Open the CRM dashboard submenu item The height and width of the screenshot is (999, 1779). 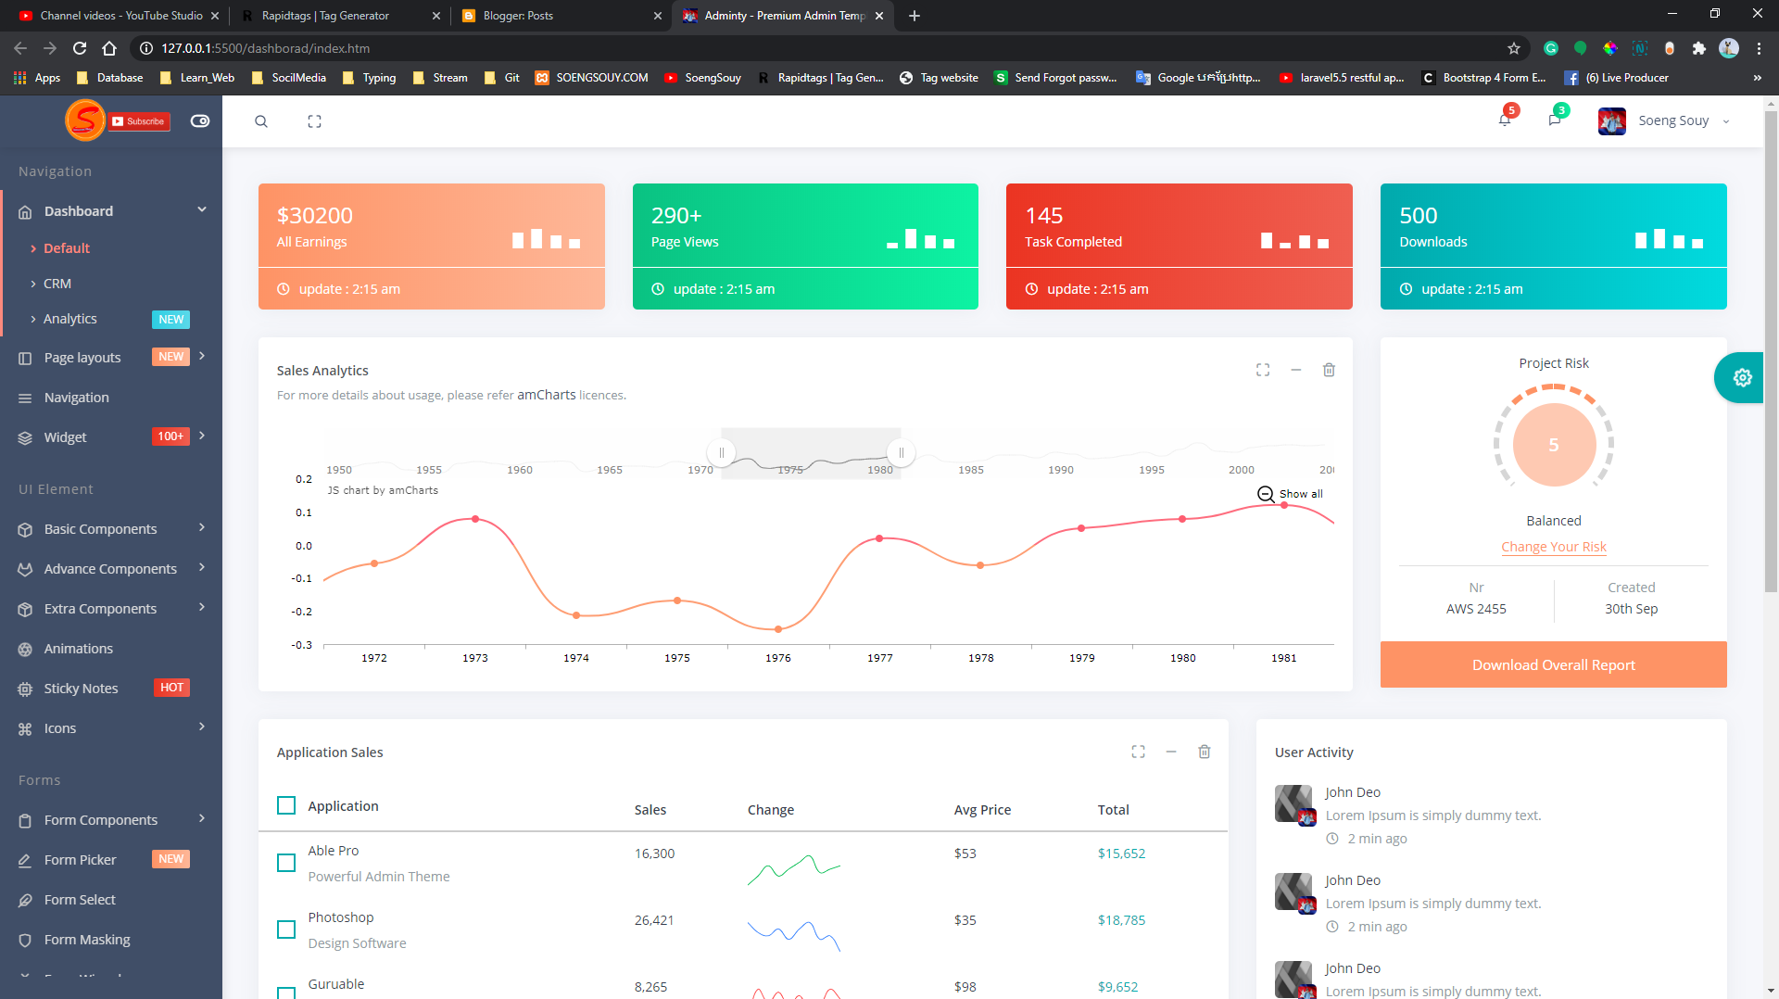[x=57, y=284]
